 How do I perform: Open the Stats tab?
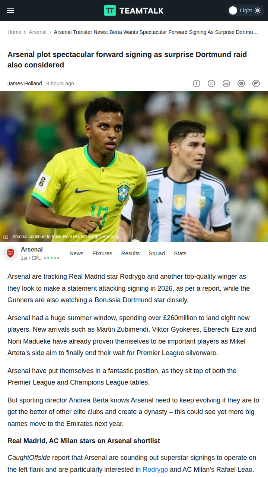(180, 253)
